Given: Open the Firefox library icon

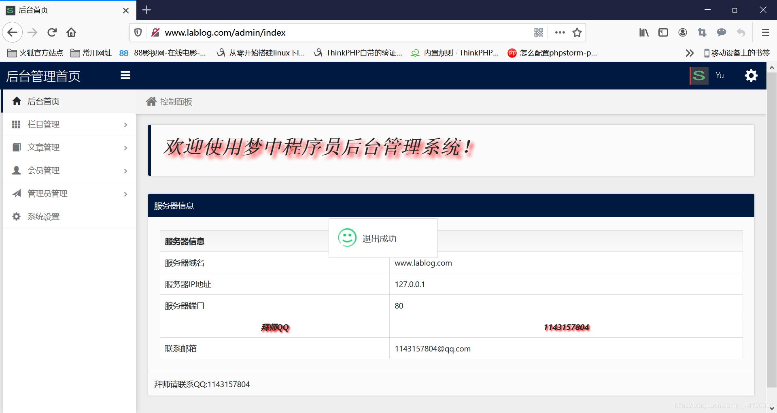Looking at the screenshot, I should coord(644,32).
